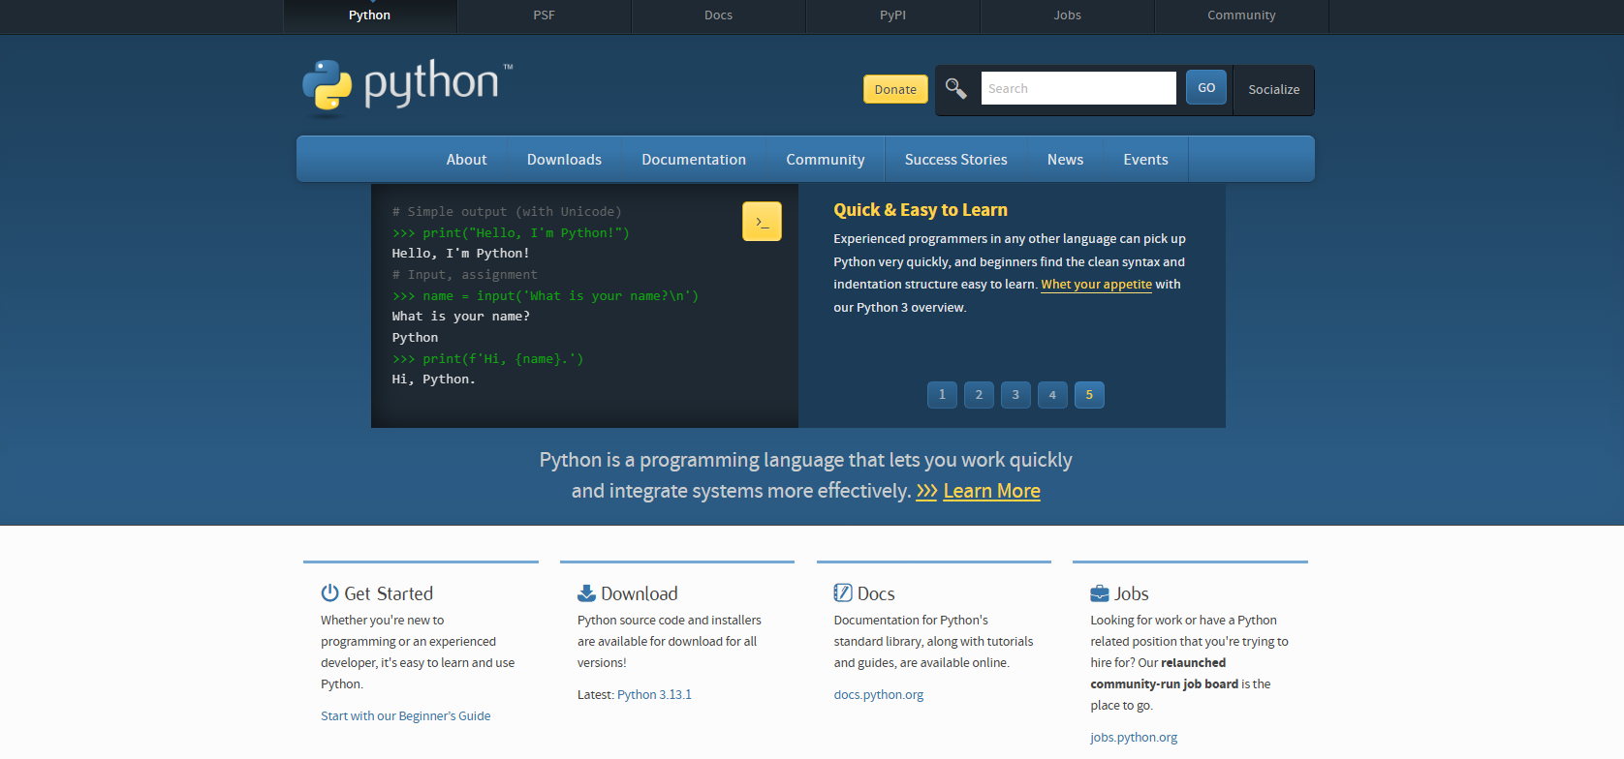Open the PSF top tab
Image resolution: width=1624 pixels, height=759 pixels.
(545, 15)
